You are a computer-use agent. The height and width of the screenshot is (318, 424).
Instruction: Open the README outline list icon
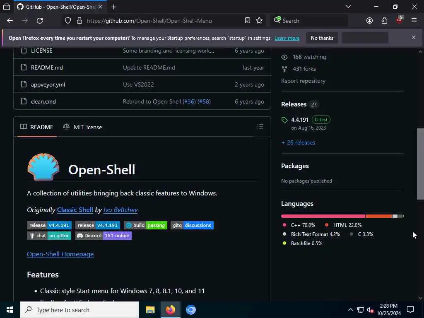point(260,127)
